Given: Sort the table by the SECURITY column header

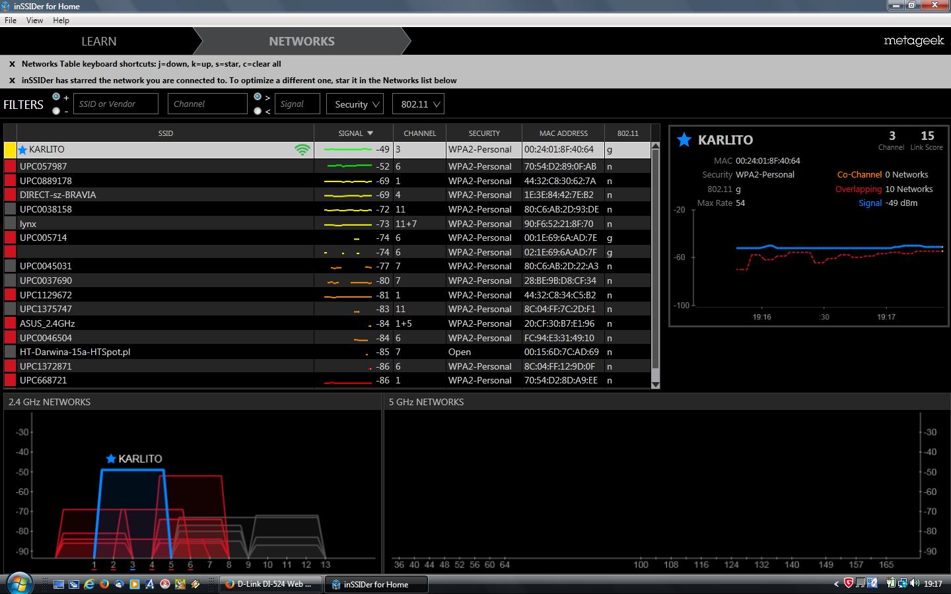Looking at the screenshot, I should point(484,133).
